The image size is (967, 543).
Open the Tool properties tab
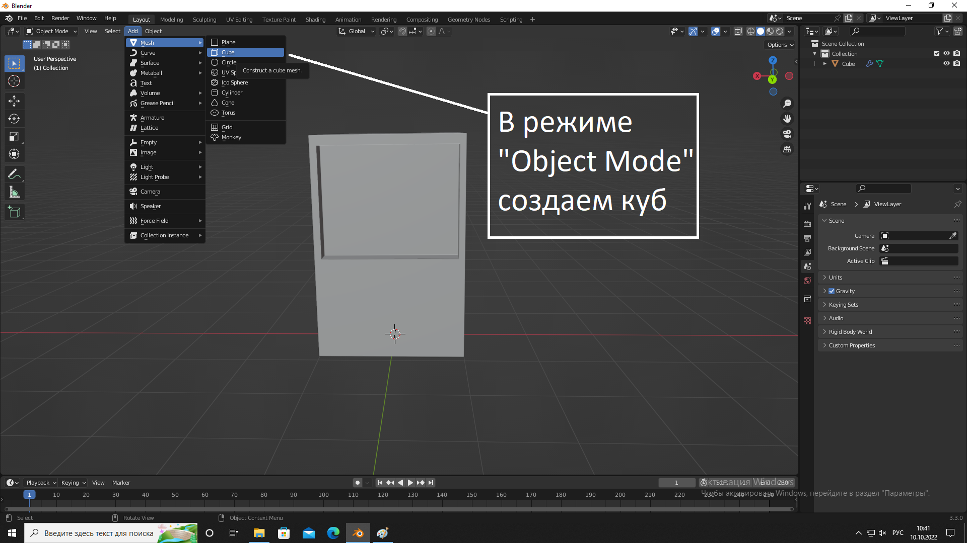point(807,206)
